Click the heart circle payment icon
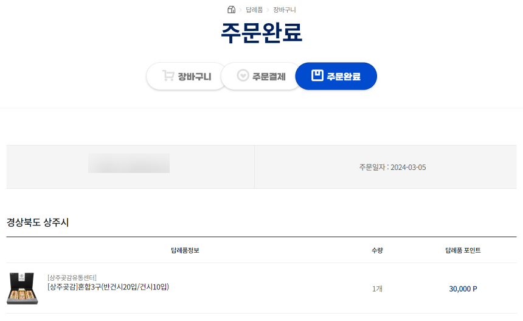 coord(243,76)
